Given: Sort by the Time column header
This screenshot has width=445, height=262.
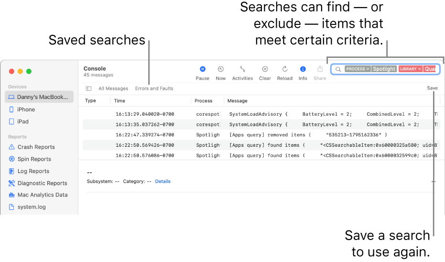Looking at the screenshot, I should pyautogui.click(x=119, y=101).
